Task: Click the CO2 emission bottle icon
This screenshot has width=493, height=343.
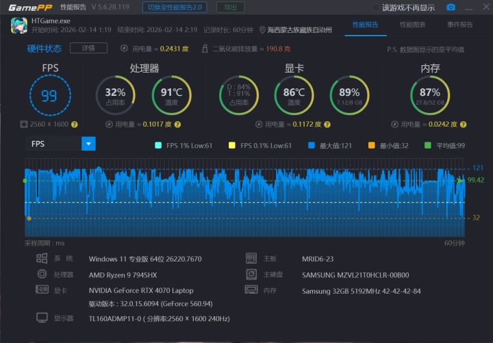Action: [x=205, y=49]
